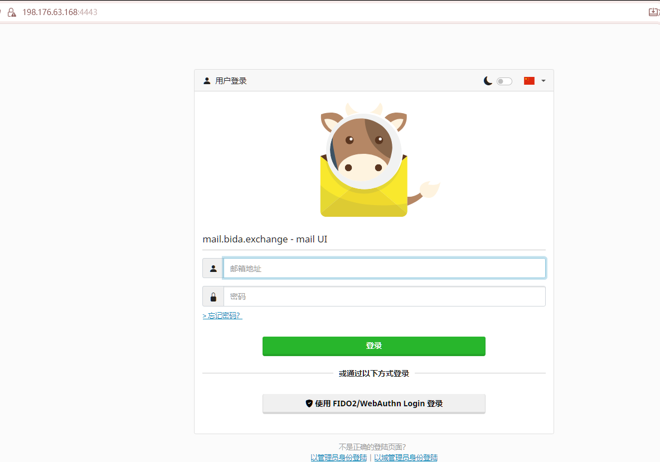Open the 以域管理员身份登陆 link
Image resolution: width=660 pixels, height=462 pixels.
coord(405,458)
